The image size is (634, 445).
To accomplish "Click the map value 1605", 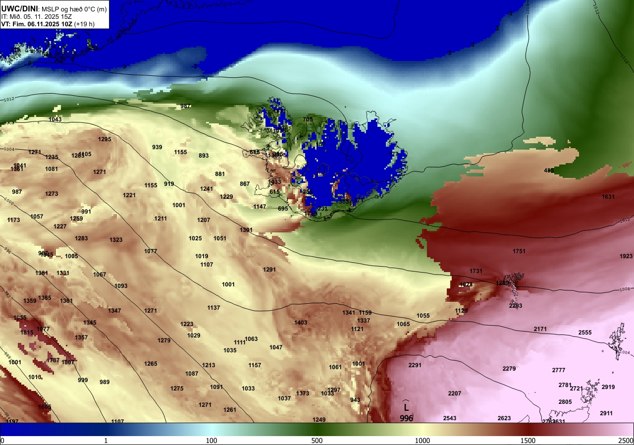I will point(45,407).
